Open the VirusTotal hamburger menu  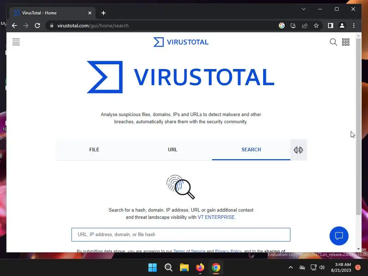[16, 42]
